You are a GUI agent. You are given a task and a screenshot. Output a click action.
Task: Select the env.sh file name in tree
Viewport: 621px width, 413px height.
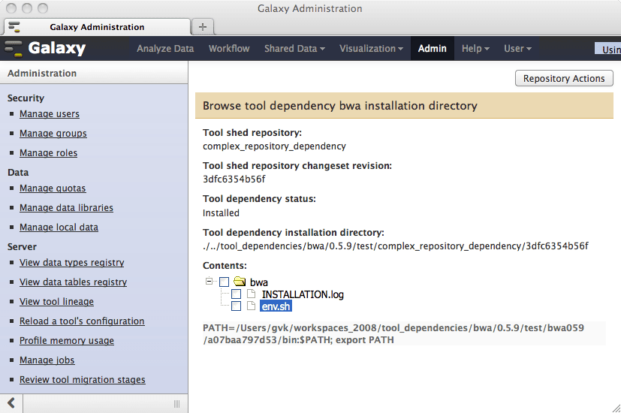[x=276, y=306]
